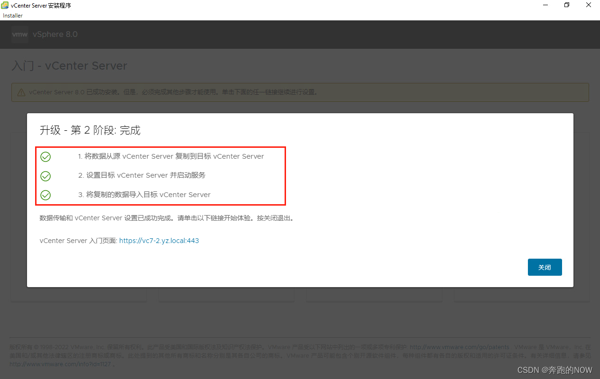Minimize the installer window

[x=545, y=5]
